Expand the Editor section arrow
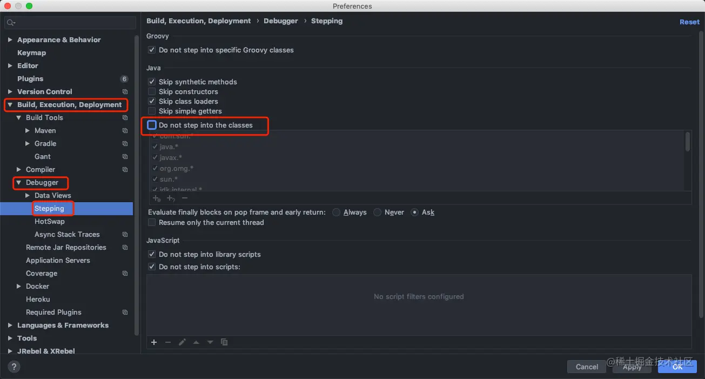Image resolution: width=705 pixels, height=379 pixels. click(10, 66)
